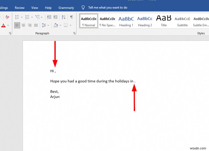
Task: Open the line spacing dropdown
Action: pos(45,25)
